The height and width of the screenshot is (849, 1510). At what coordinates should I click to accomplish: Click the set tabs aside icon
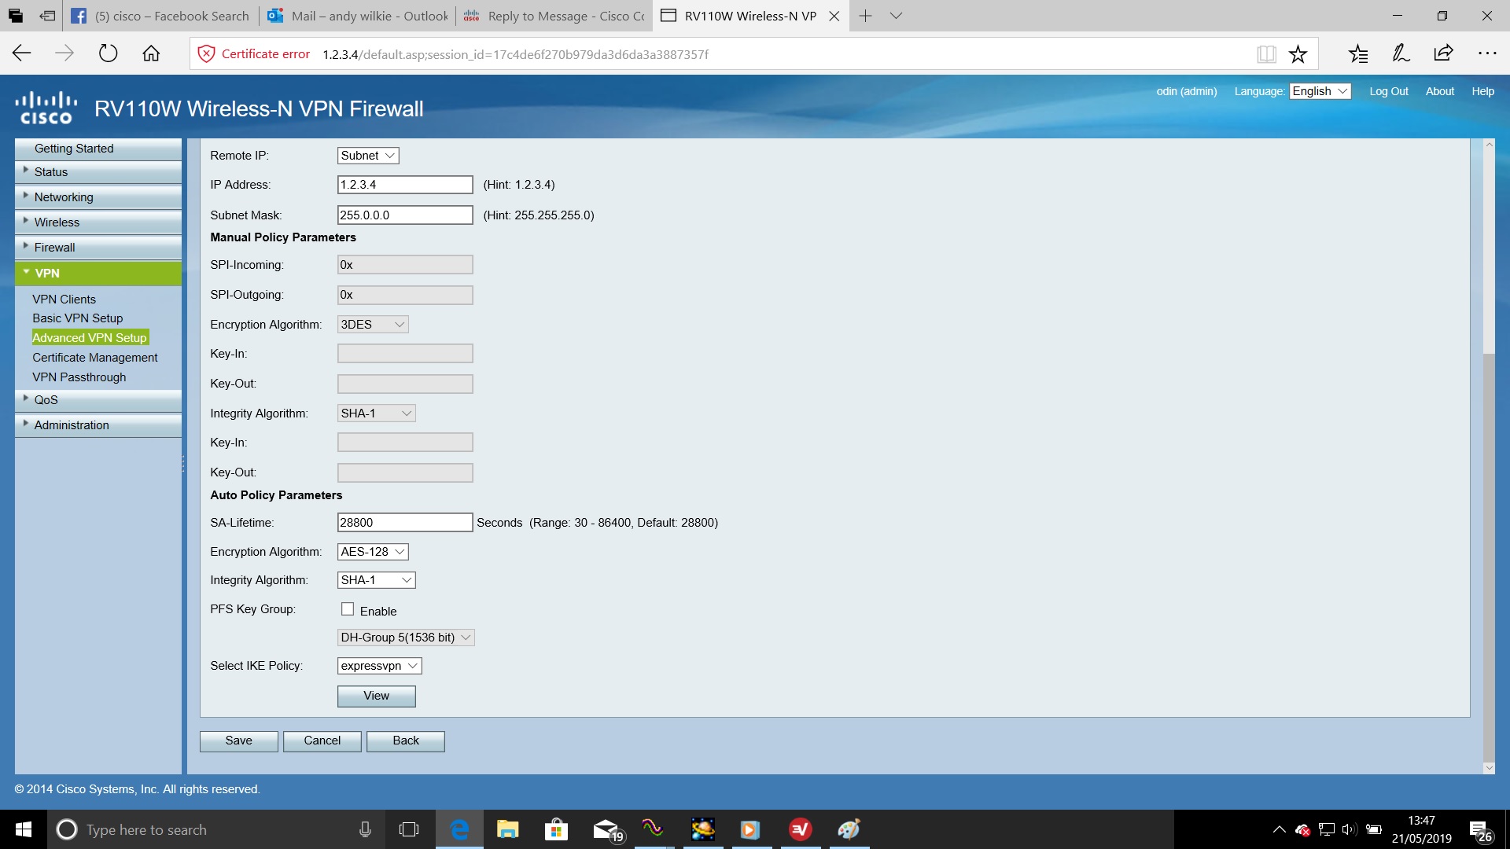click(47, 16)
